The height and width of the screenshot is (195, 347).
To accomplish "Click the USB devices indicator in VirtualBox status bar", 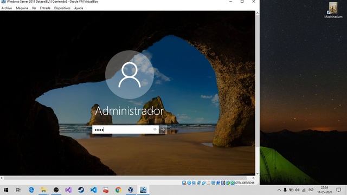I will pos(204,183).
